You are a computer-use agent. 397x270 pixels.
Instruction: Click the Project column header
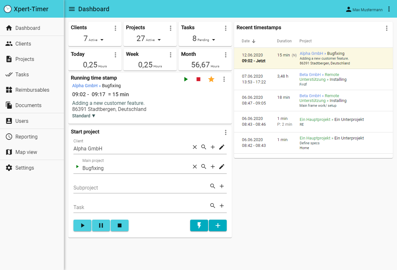(306, 41)
